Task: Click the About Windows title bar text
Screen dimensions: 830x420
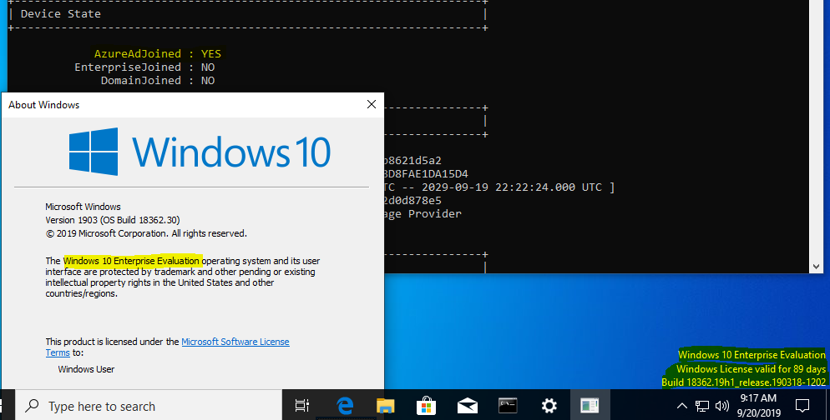Action: click(x=44, y=105)
